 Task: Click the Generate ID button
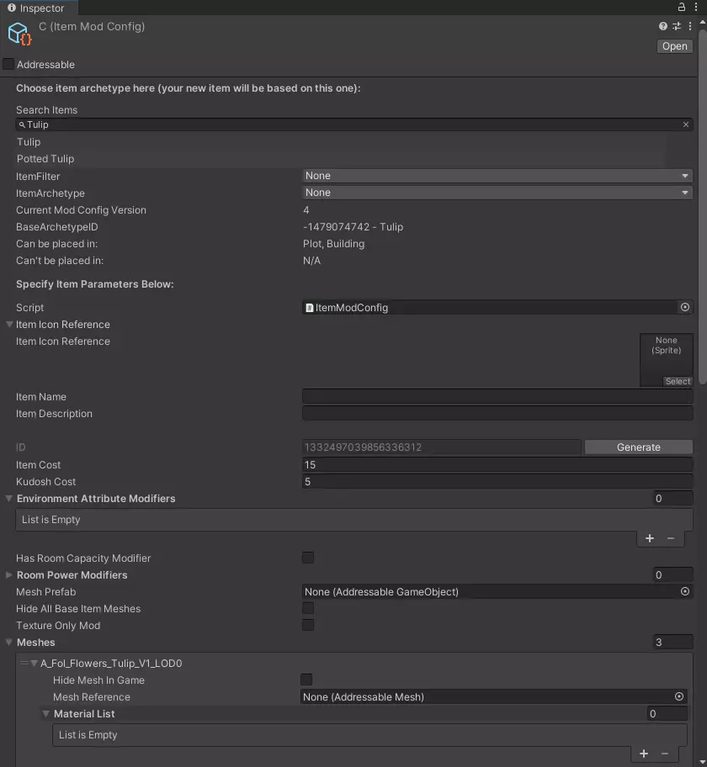[638, 447]
